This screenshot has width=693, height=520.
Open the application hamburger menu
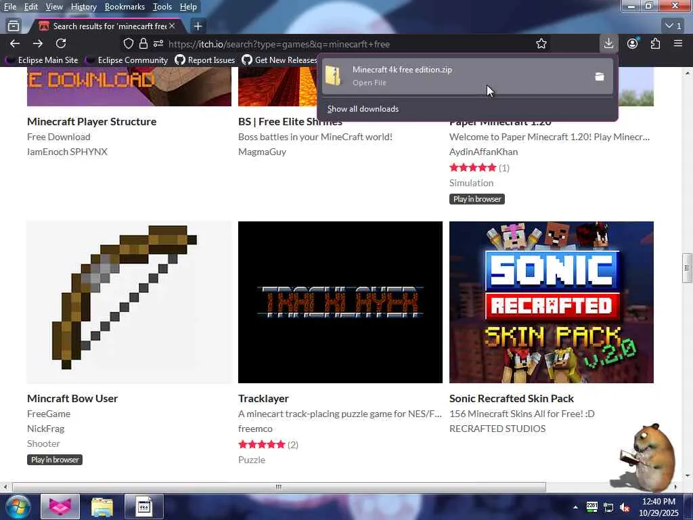tap(678, 43)
